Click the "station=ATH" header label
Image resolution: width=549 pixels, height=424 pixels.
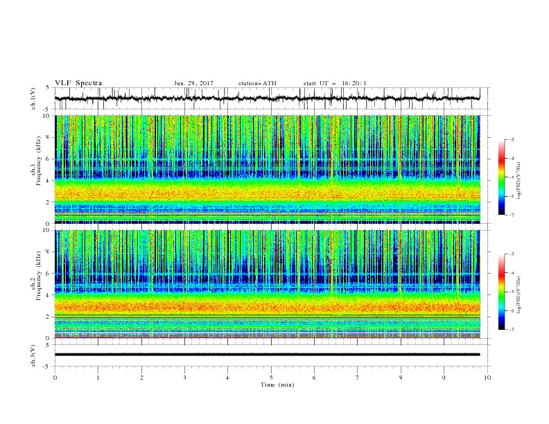pos(257,83)
